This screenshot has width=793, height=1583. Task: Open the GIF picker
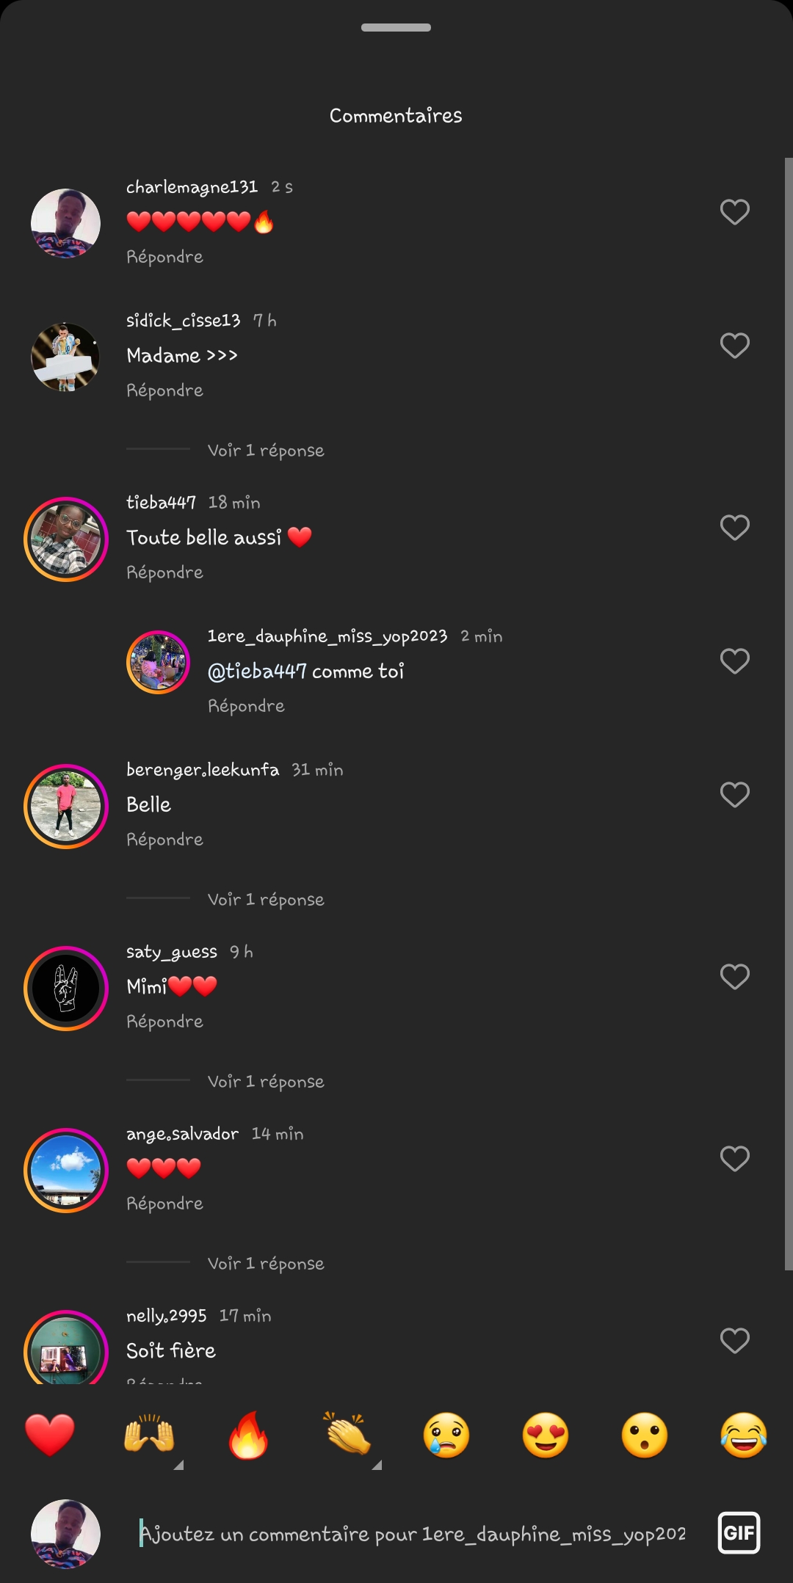coord(739,1533)
